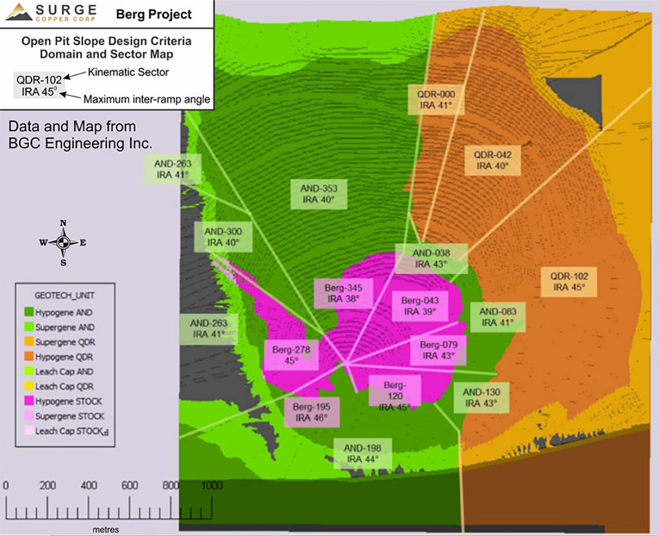Select the QDR-042 IRA 40° label
This screenshot has height=536, width=659.
(493, 160)
